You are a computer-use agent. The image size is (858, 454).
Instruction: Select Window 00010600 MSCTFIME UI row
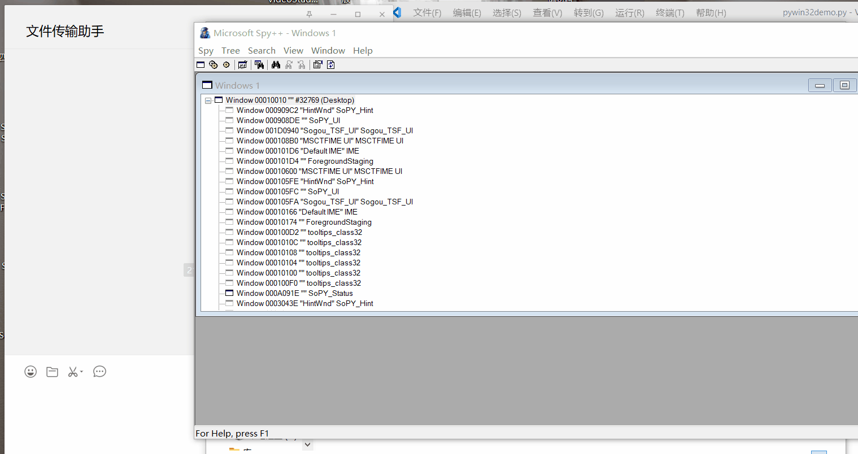point(319,171)
